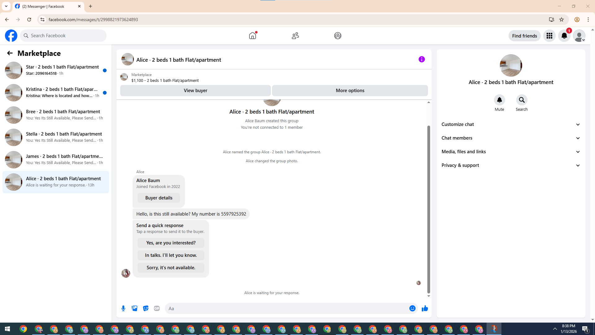Expand the Chat members section
The width and height of the screenshot is (595, 335).
(511, 138)
